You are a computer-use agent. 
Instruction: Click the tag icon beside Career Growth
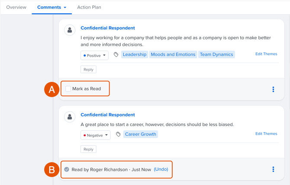coord(118,134)
